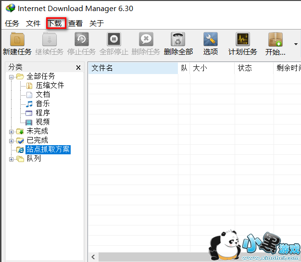301x262 pixels.
Task: Close the 分类 panel
Action: pyautogui.click(x=78, y=67)
